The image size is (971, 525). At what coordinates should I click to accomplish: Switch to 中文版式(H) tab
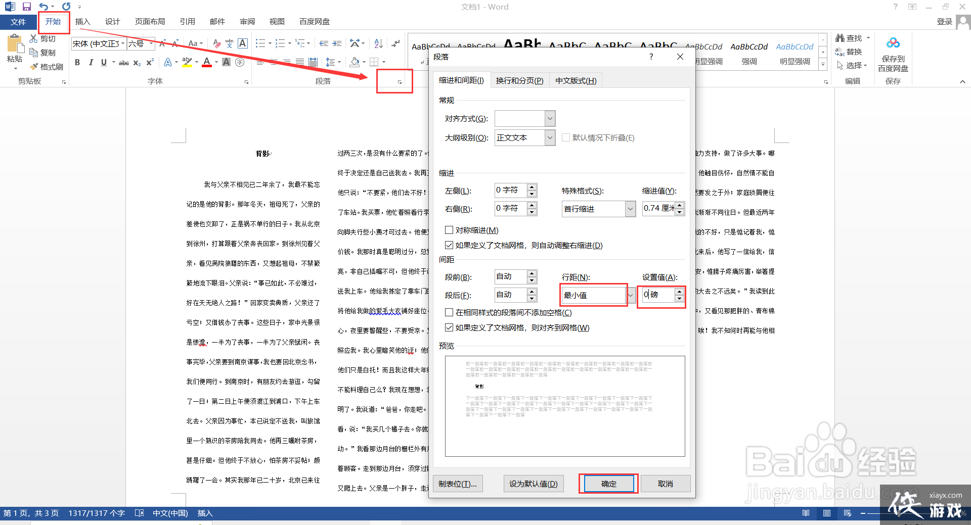tap(576, 80)
